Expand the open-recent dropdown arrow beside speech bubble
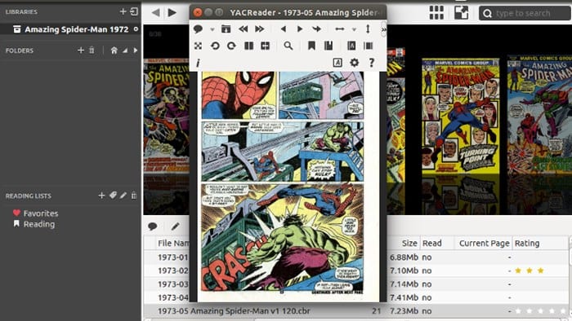 [212, 29]
